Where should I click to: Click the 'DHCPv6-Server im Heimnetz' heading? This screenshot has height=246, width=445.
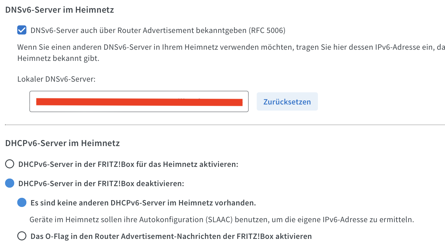pos(62,143)
